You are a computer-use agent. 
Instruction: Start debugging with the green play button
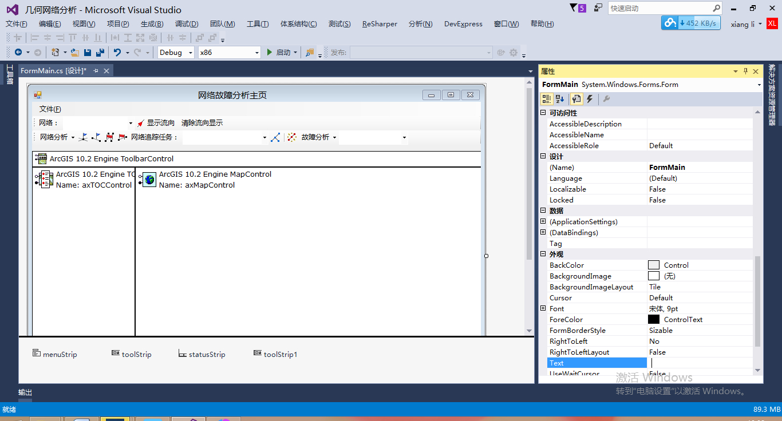pyautogui.click(x=270, y=53)
